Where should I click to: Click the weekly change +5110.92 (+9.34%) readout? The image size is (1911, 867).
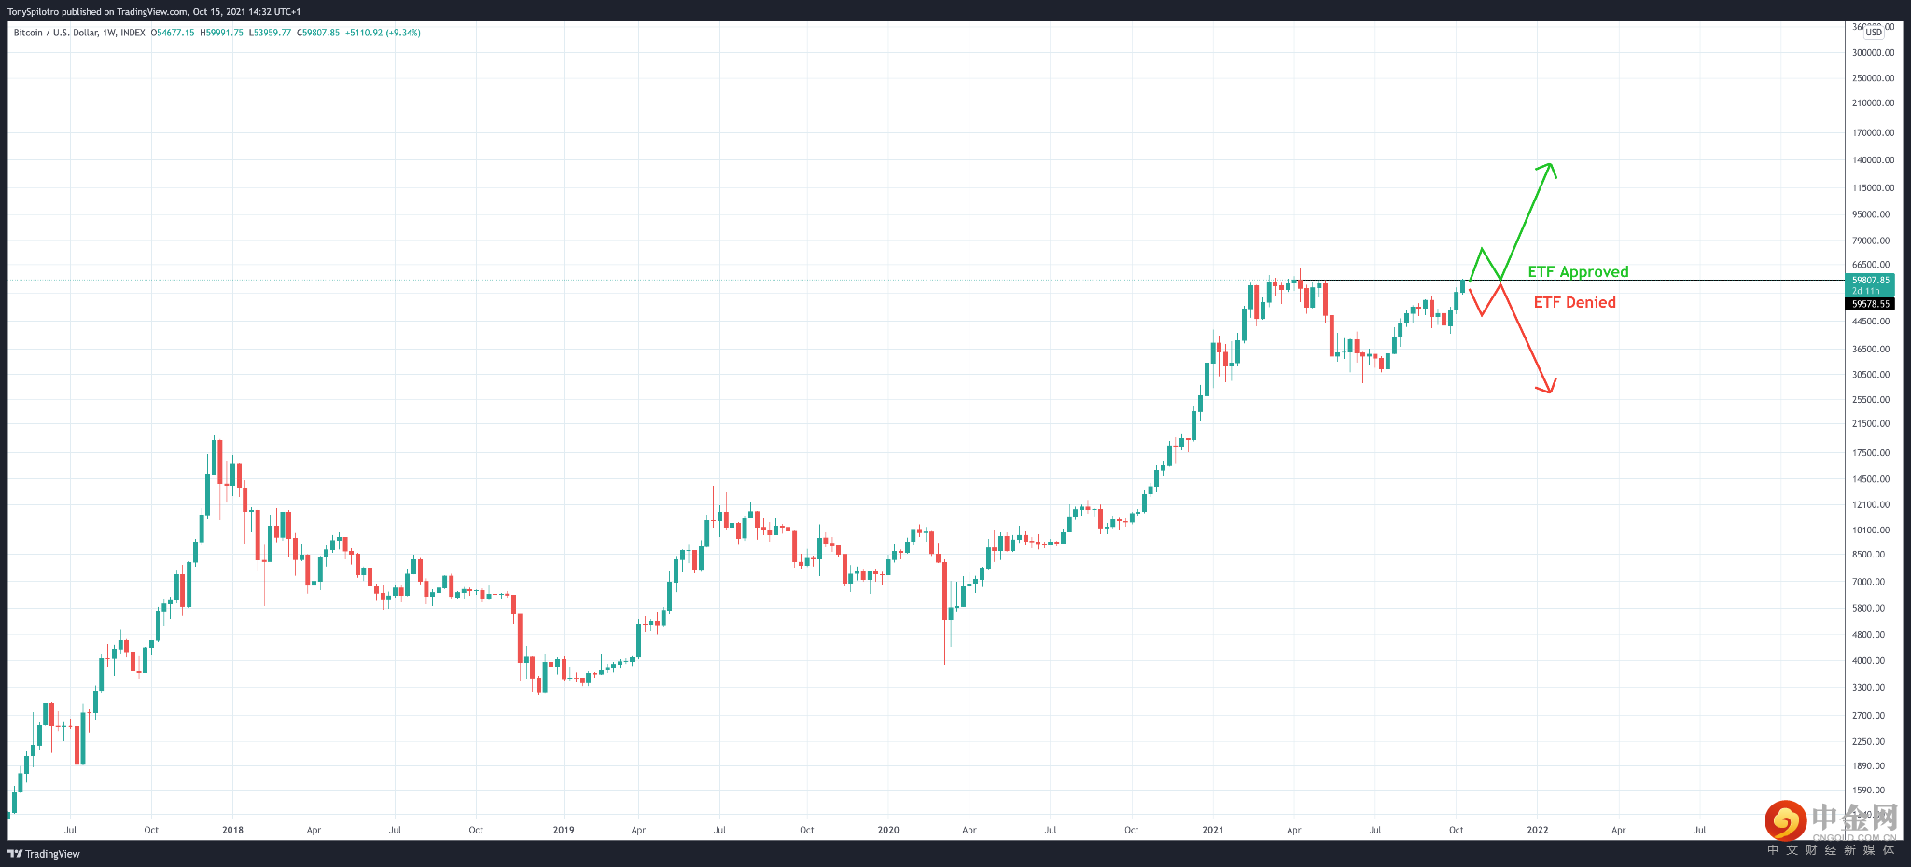pyautogui.click(x=383, y=33)
